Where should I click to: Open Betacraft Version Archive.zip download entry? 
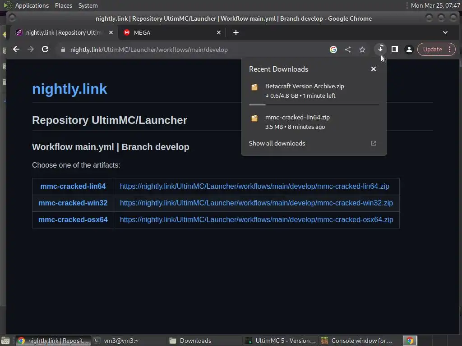[314, 91]
